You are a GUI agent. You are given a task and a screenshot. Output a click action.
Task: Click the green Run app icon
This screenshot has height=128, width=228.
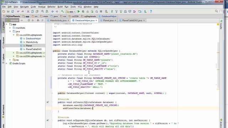pos(79,11)
